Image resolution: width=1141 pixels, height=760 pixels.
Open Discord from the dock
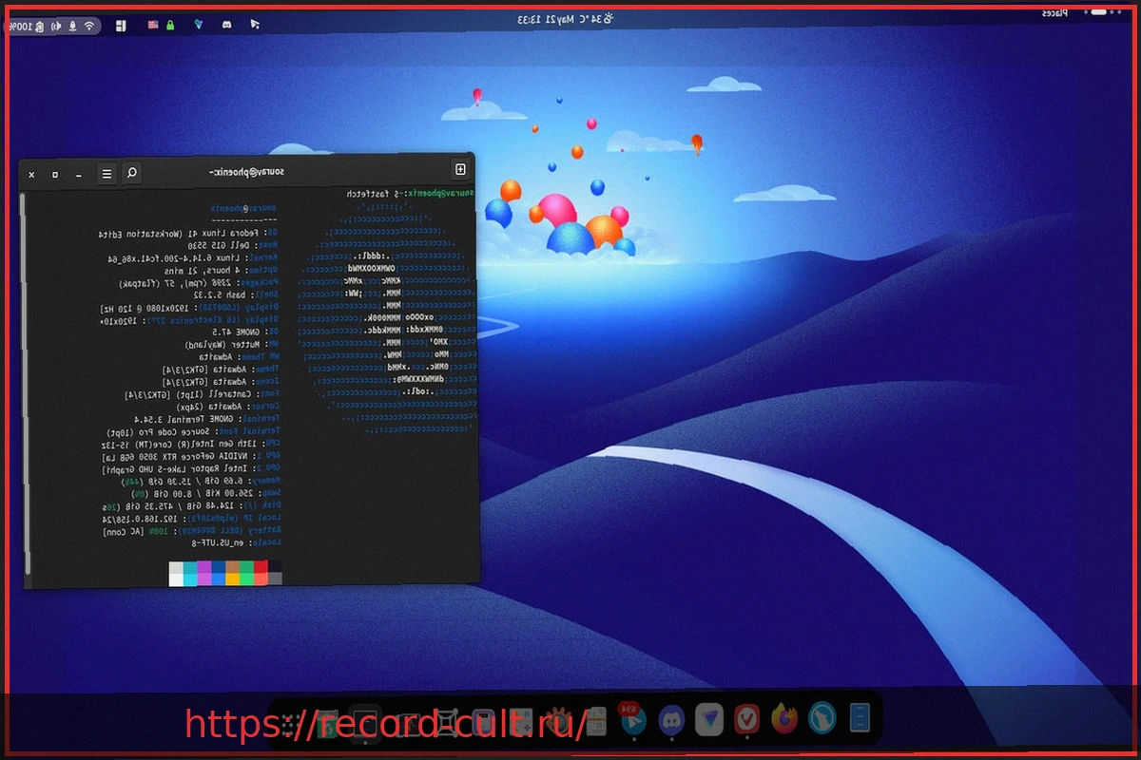pyautogui.click(x=672, y=719)
